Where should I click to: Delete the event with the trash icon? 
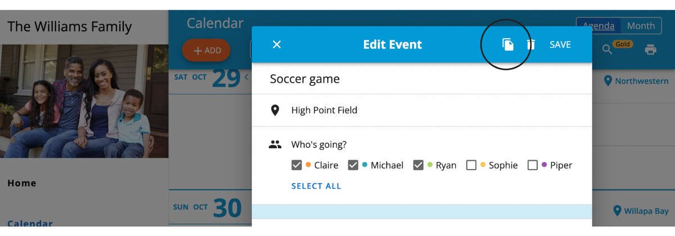[530, 44]
